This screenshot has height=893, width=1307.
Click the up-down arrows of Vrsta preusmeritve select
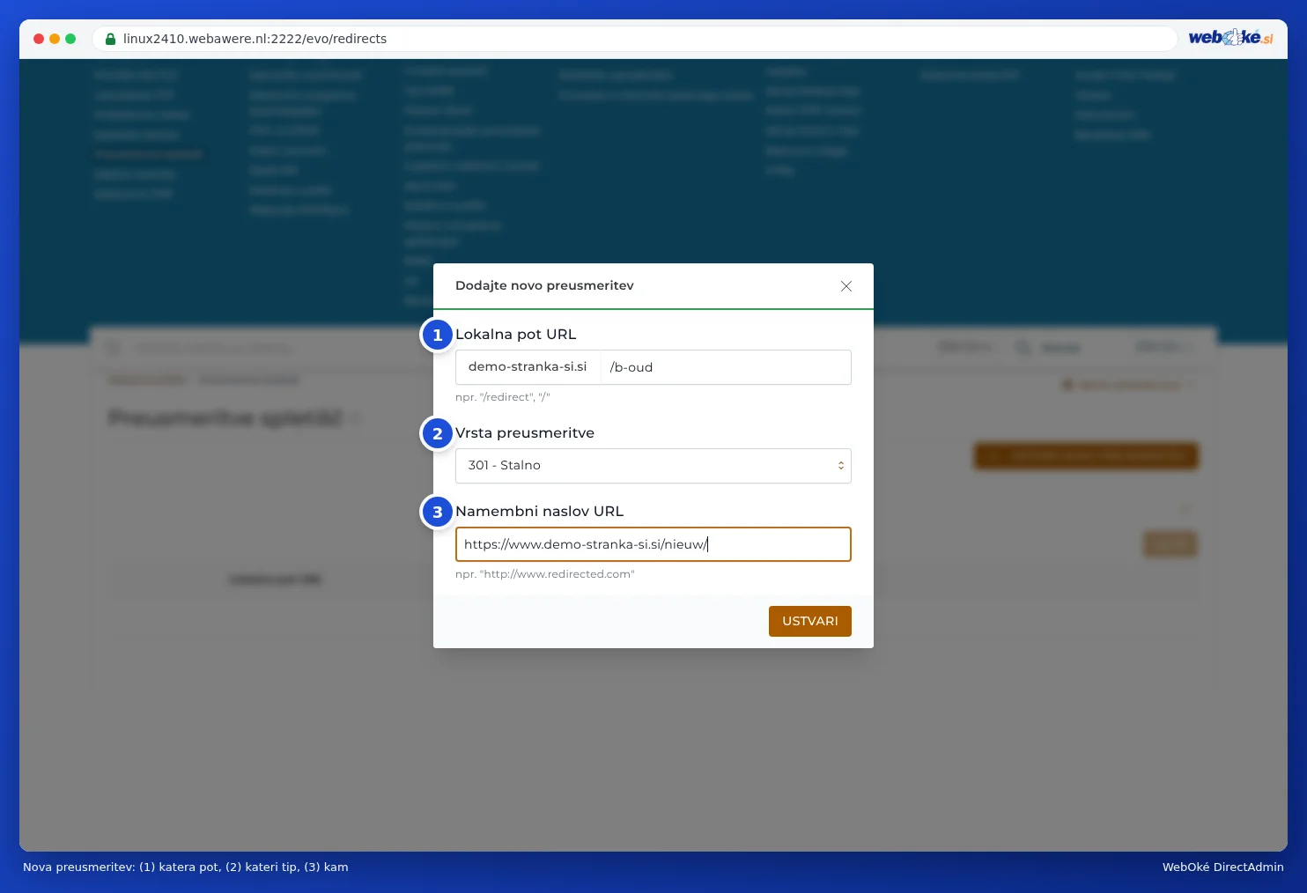(841, 466)
